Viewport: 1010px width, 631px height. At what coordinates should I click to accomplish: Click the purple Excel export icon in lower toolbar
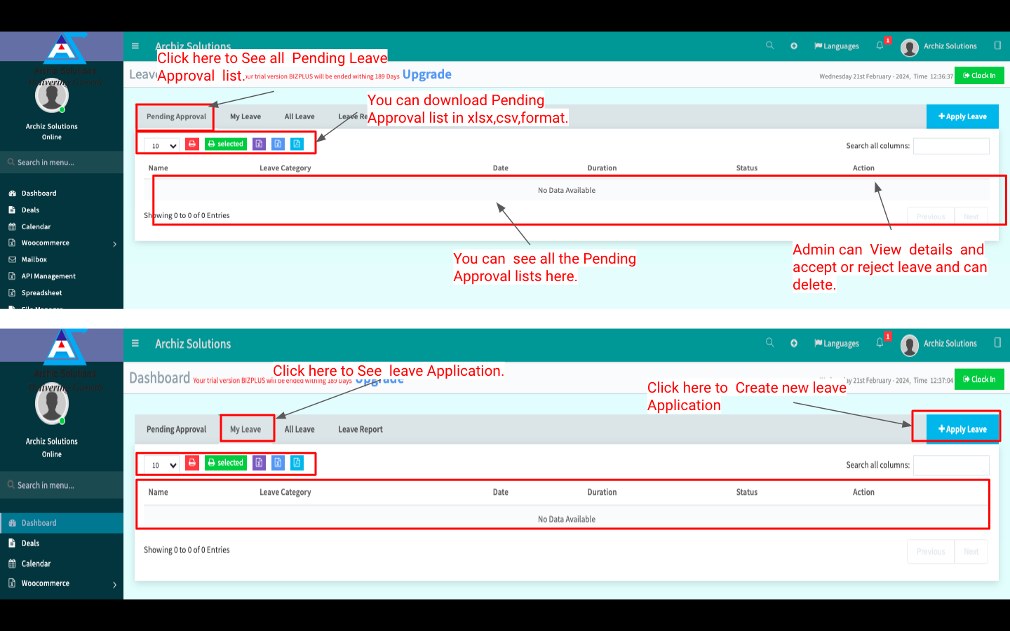(x=259, y=463)
